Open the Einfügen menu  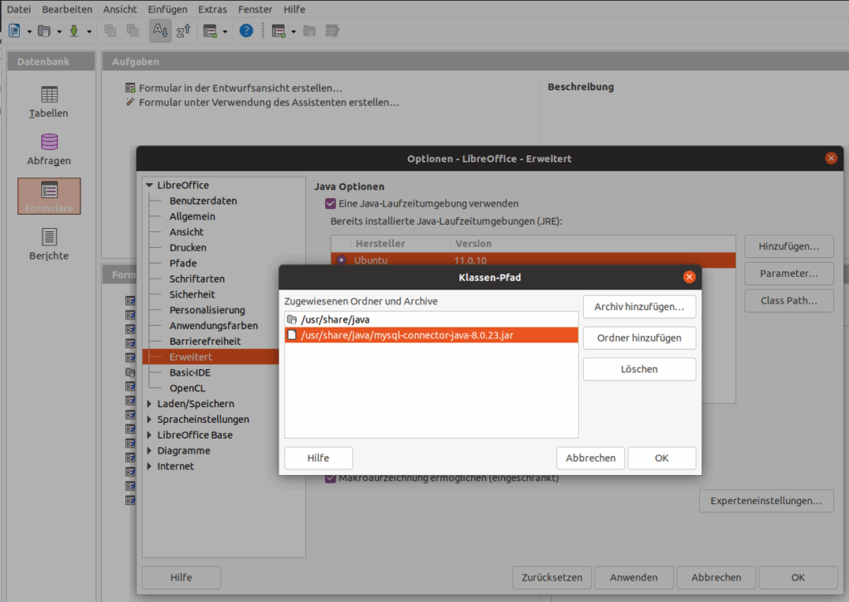(167, 9)
